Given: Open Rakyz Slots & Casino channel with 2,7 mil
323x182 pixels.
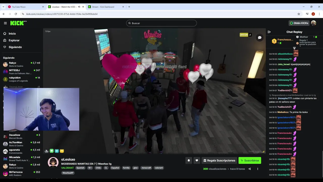Looking at the screenshot, I should pos(21,64).
